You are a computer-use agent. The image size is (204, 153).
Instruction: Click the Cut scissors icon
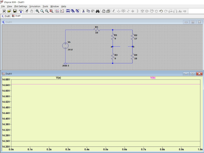[83, 11]
